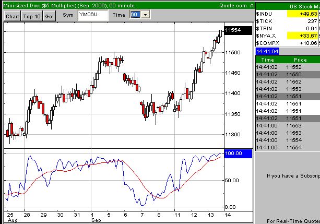Click the 14:41:04 clock display
The height and width of the screenshot is (224, 320).
point(267,52)
